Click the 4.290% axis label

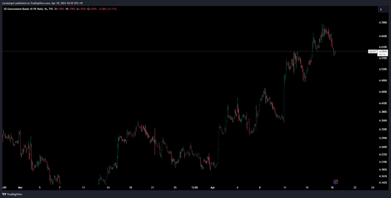(x=382, y=138)
